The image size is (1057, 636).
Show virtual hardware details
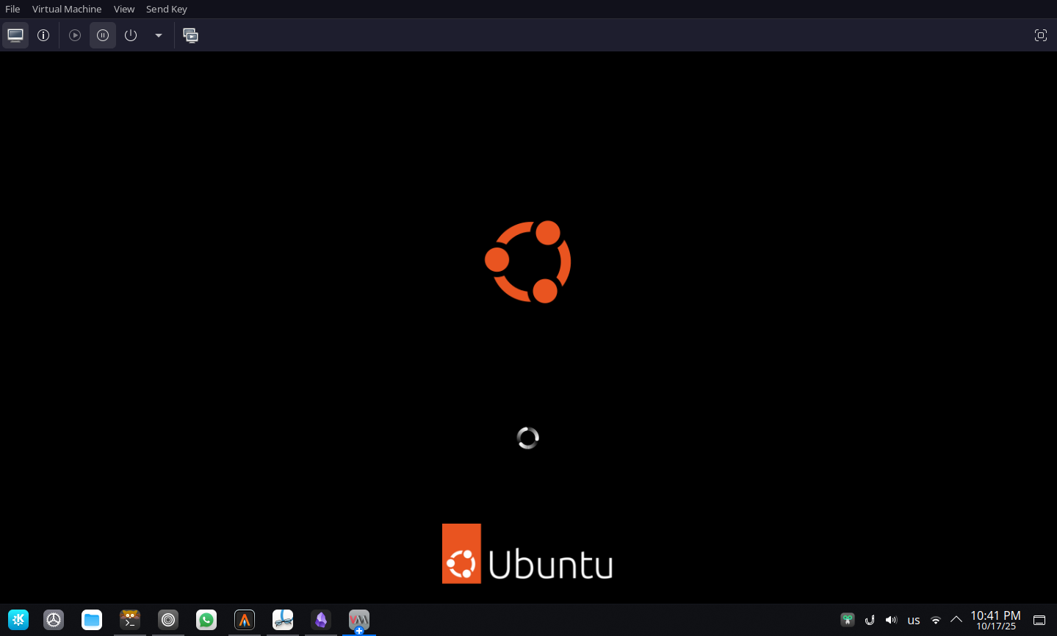coord(43,35)
